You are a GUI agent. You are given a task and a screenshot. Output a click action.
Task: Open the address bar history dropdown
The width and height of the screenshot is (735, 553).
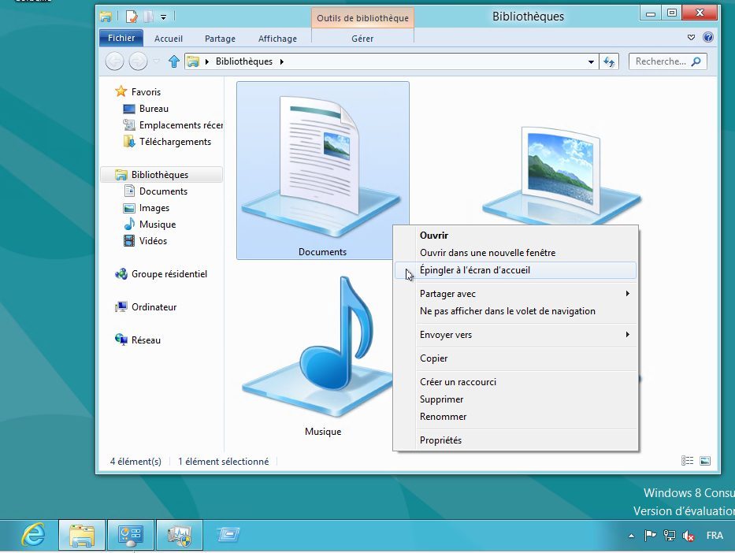tap(591, 61)
